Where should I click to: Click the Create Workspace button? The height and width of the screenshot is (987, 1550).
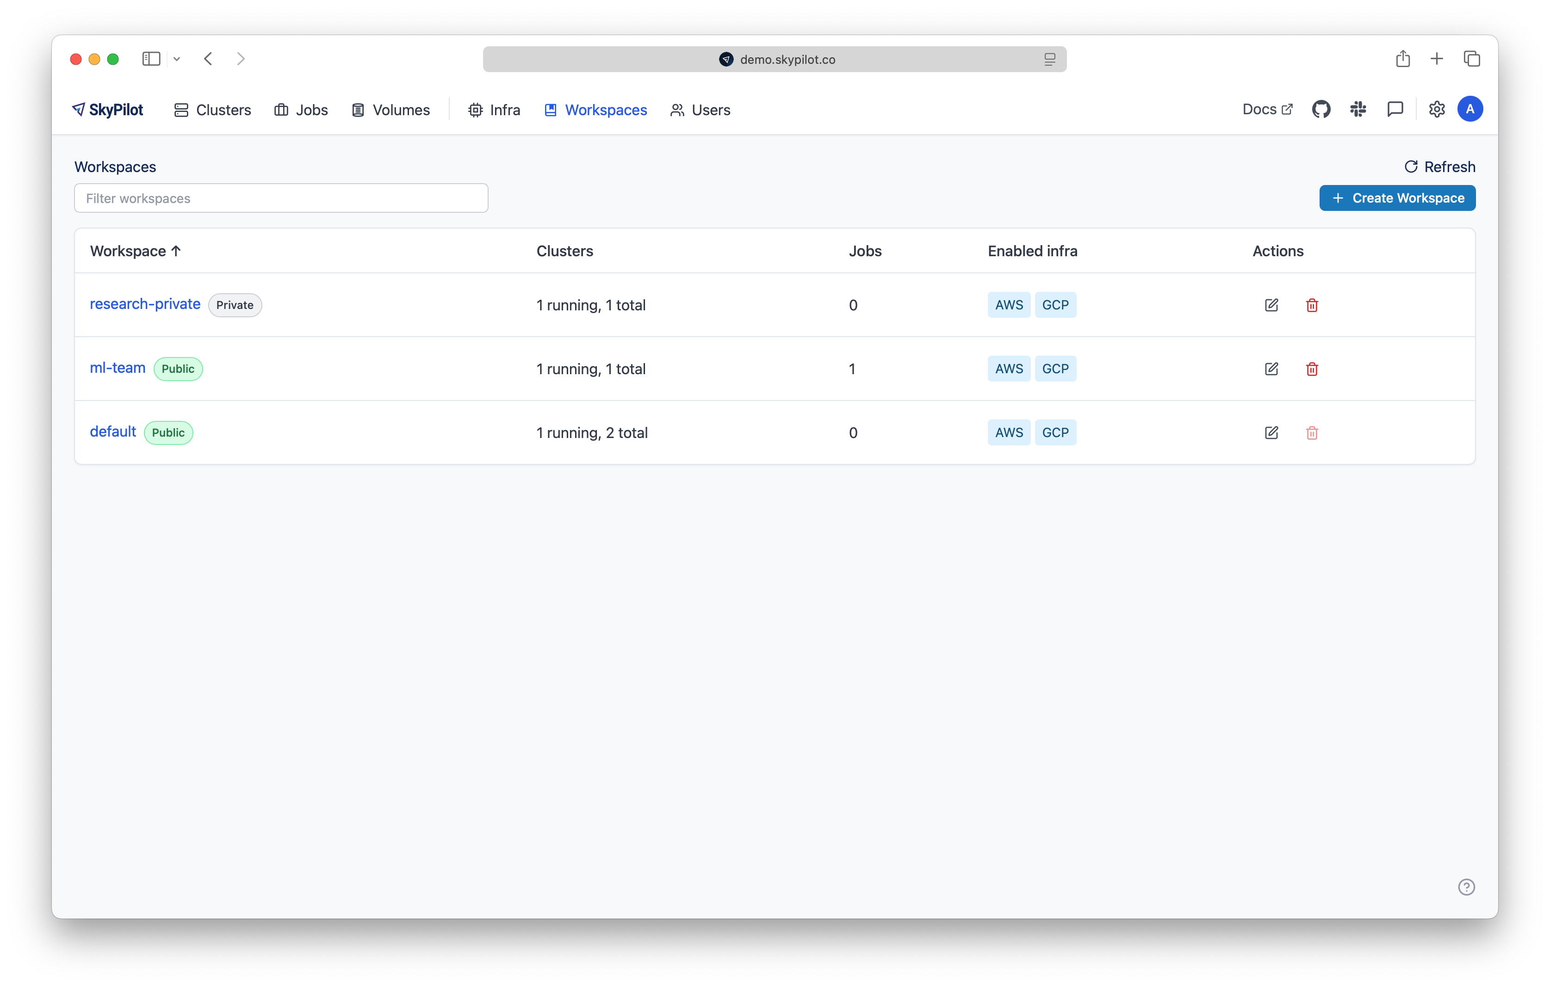tap(1397, 198)
